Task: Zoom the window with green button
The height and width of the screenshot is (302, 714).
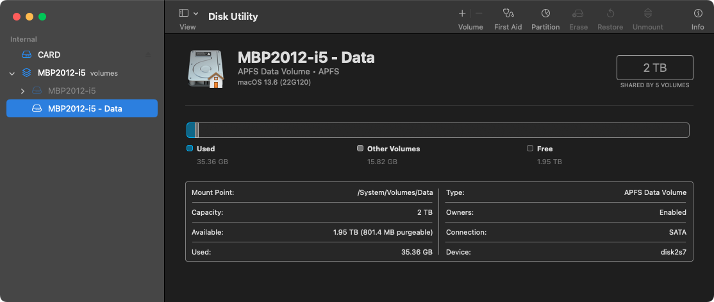Action: point(42,17)
